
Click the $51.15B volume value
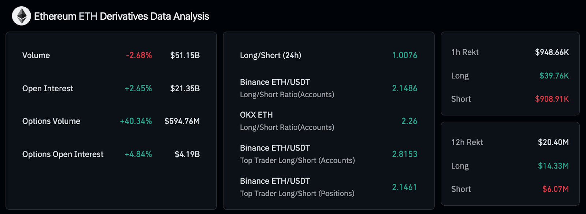[x=185, y=56]
